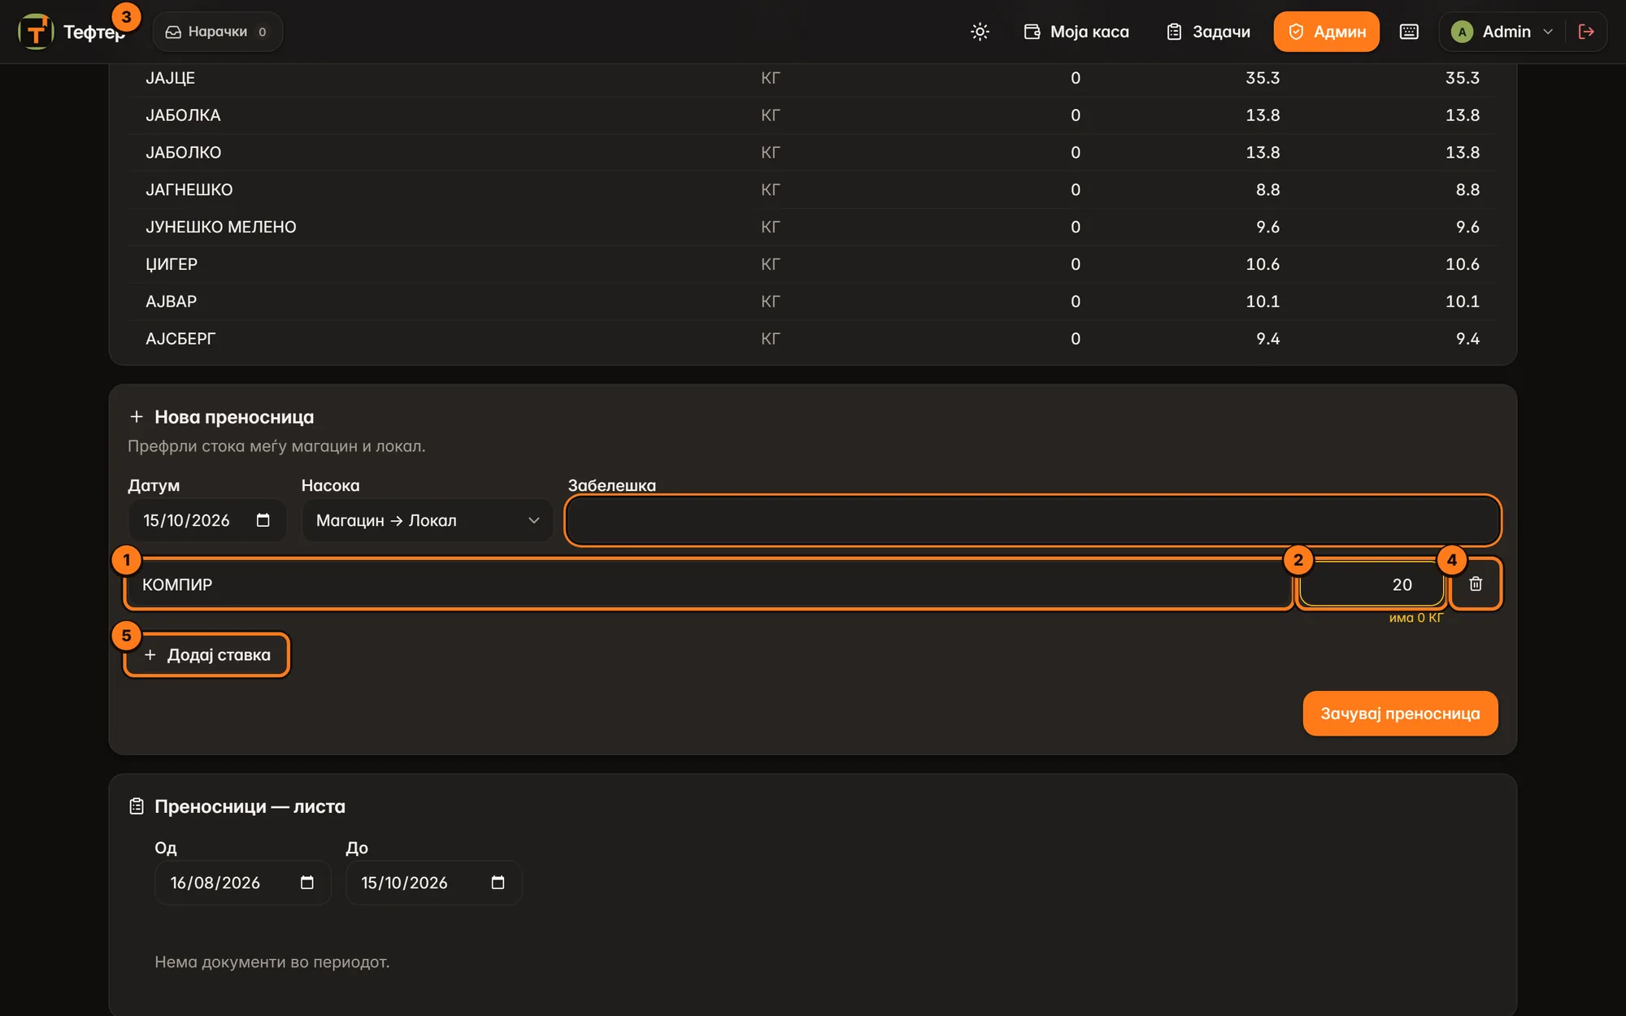Viewport: 1626px width, 1016px height.
Task: Select the ЈУНЕШКО МЕЛЕНО row name
Action: click(220, 228)
